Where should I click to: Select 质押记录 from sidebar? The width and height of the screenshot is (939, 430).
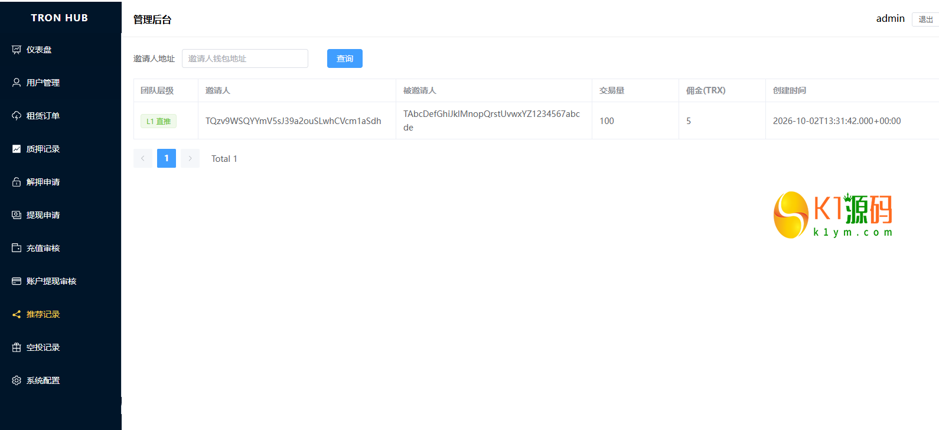pyautogui.click(x=60, y=149)
